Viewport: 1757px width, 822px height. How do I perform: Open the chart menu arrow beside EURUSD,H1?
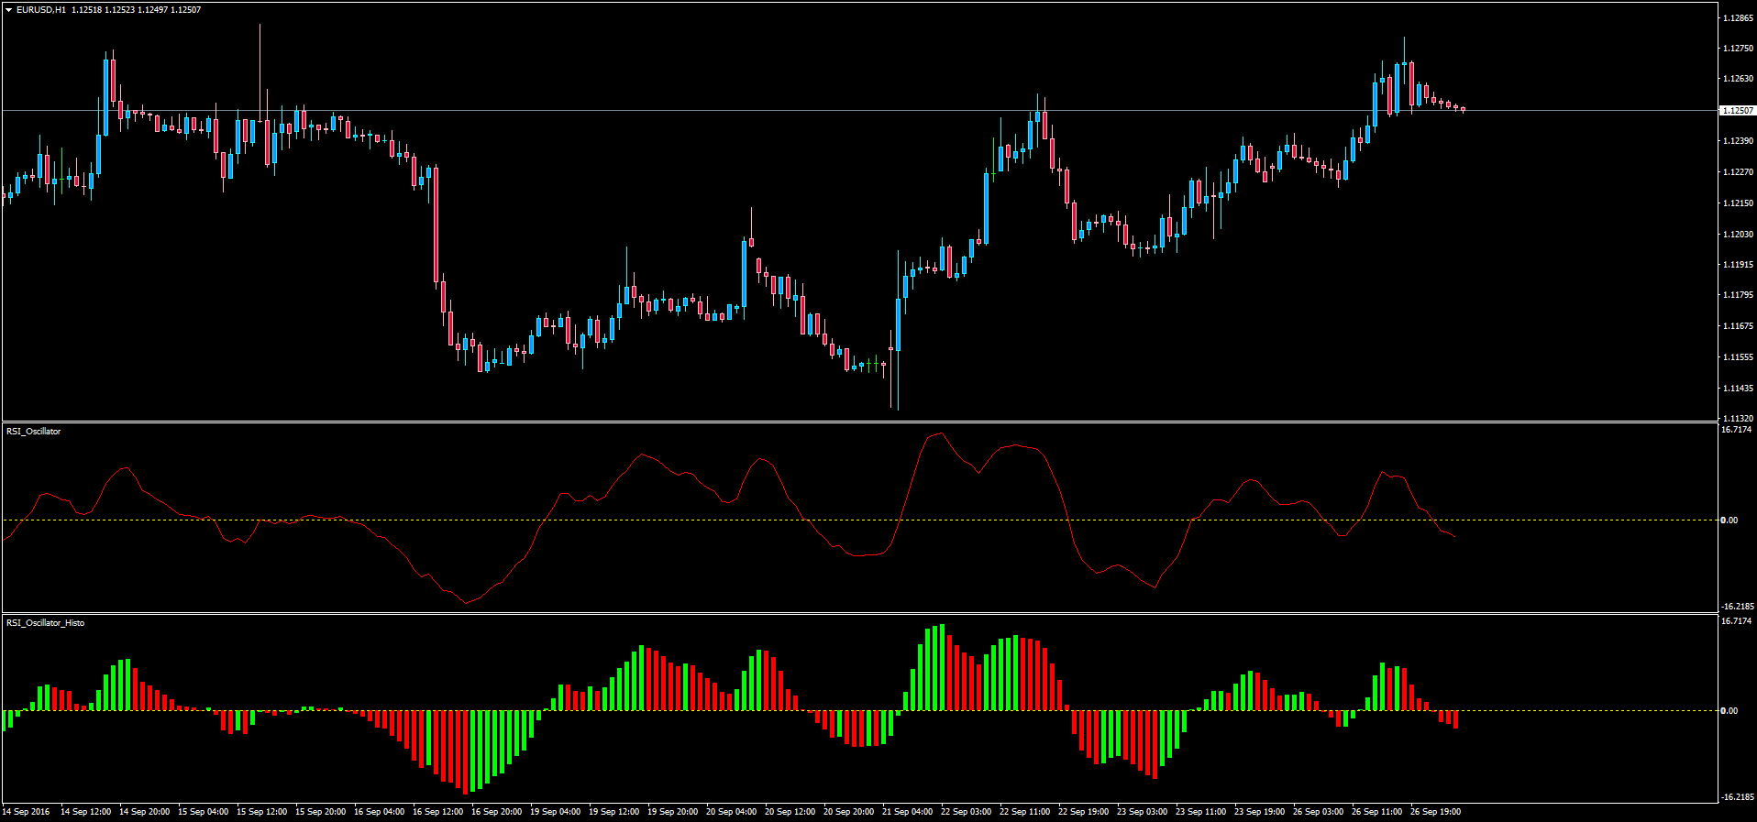coord(9,10)
